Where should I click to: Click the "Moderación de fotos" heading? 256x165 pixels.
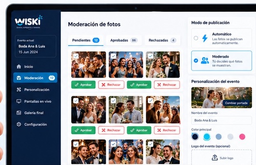[x=94, y=24]
